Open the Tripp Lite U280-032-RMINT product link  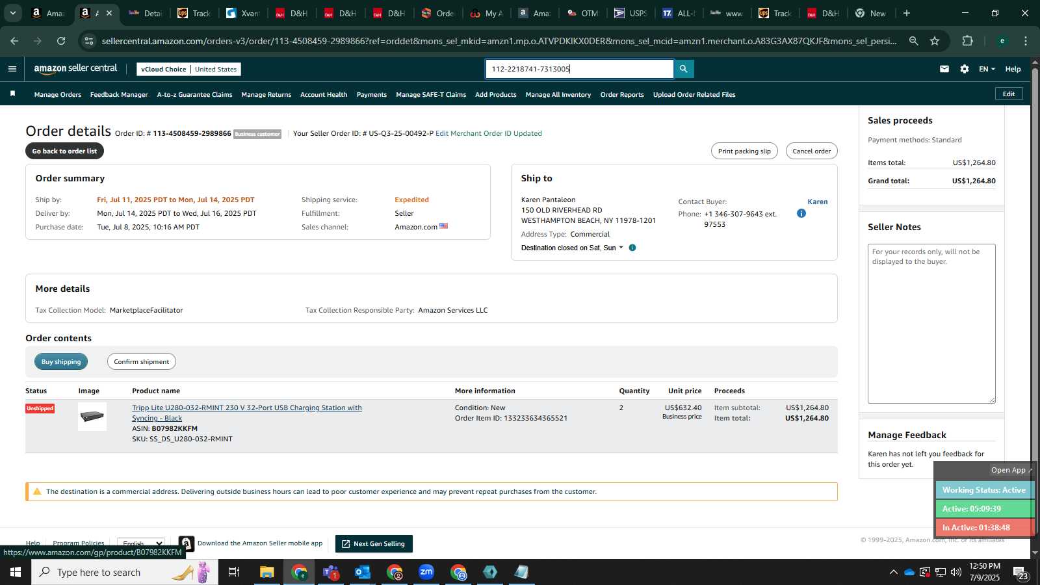[x=247, y=413]
